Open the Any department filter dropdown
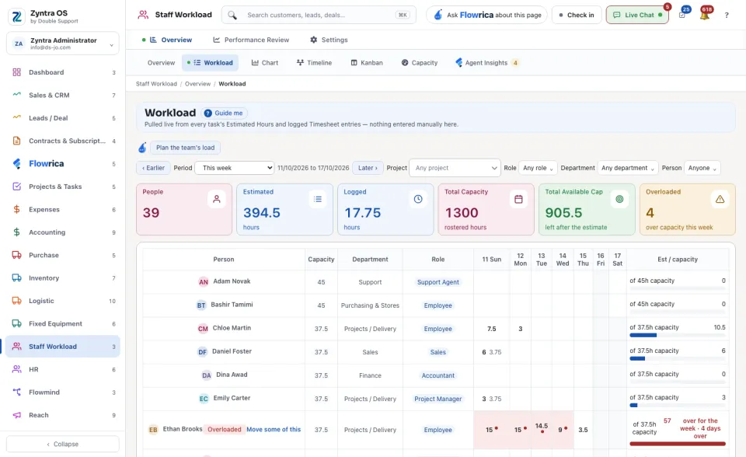Viewport: 746px width, 457px height. [628, 168]
